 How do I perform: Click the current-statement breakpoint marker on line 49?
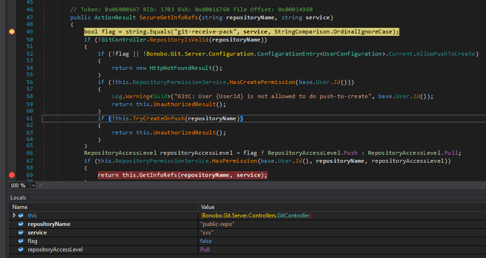[12, 32]
